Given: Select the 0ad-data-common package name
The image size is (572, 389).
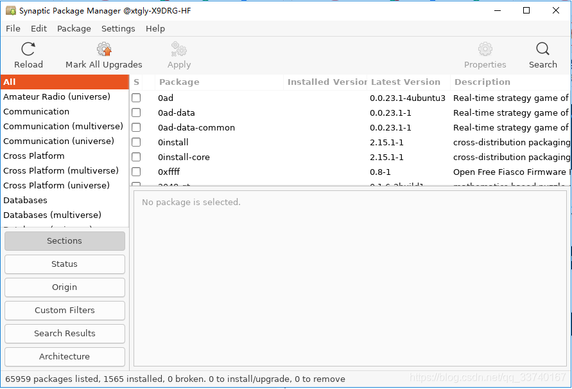Looking at the screenshot, I should (196, 127).
